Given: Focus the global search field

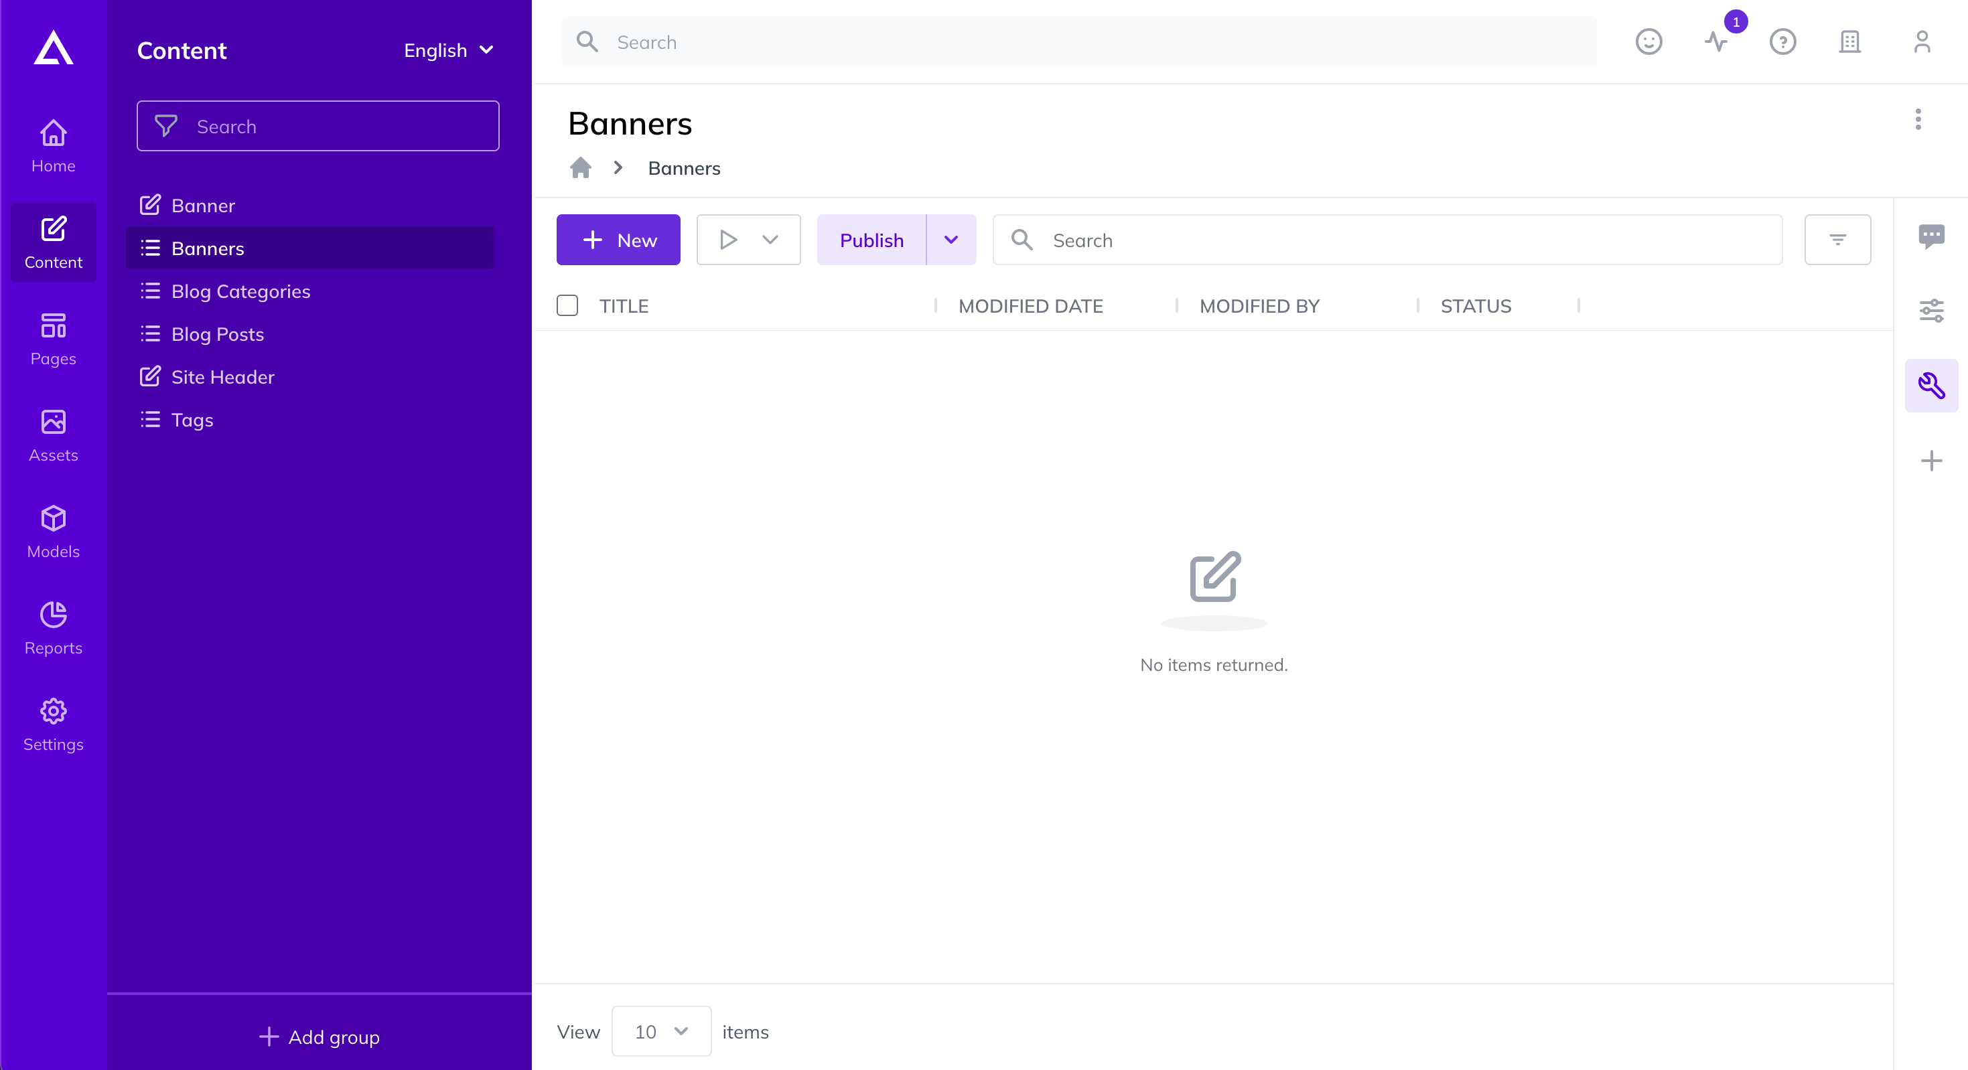Looking at the screenshot, I should [1078, 42].
